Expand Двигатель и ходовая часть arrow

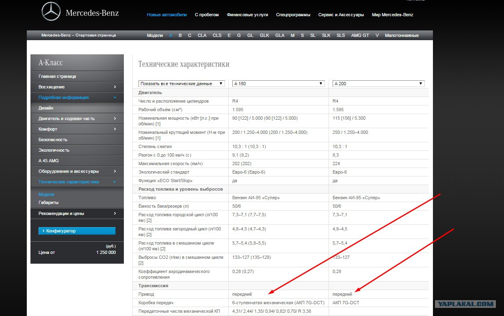[x=115, y=118]
